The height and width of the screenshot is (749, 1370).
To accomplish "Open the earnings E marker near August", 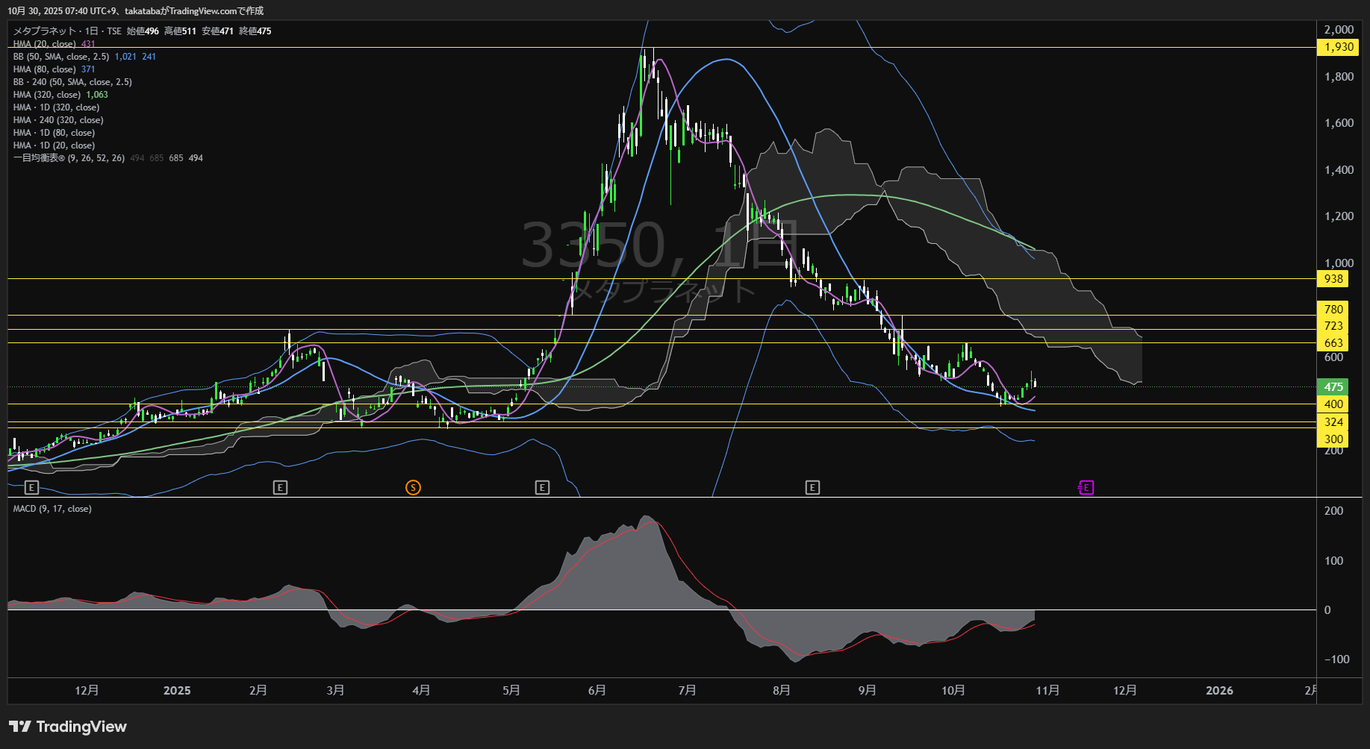I will click(812, 487).
